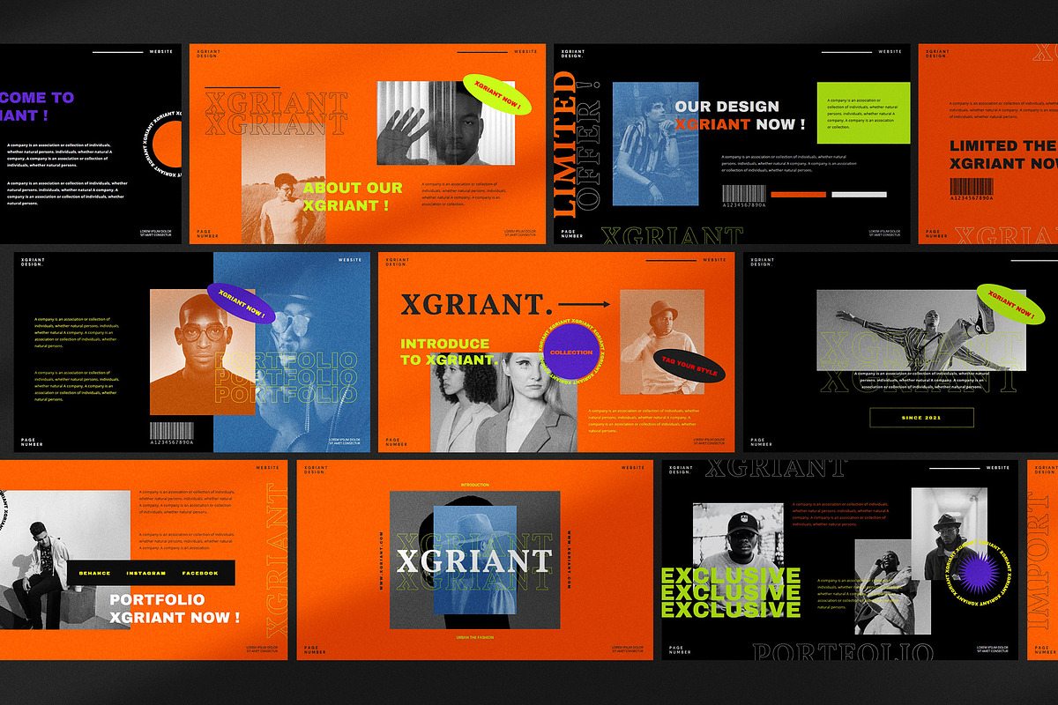The height and width of the screenshot is (705, 1058).
Task: Open the orange photo of the man in a hat
Action: 662,342
